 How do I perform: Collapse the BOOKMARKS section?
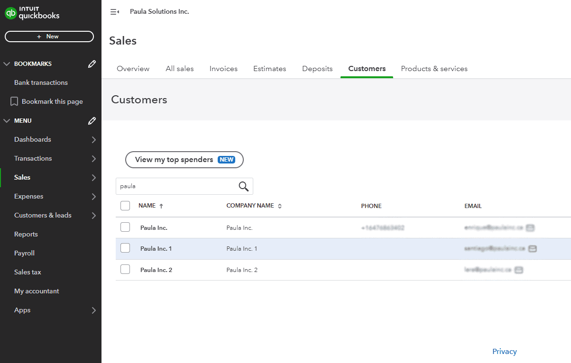[7, 64]
